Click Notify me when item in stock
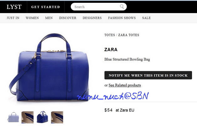The height and width of the screenshot is (128, 197). tap(148, 75)
